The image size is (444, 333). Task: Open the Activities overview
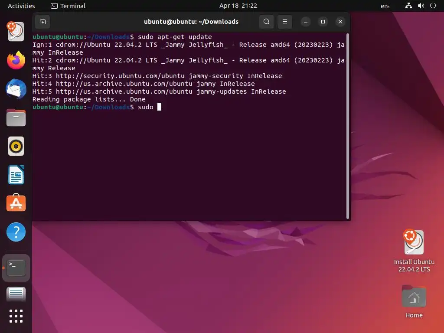click(21, 6)
